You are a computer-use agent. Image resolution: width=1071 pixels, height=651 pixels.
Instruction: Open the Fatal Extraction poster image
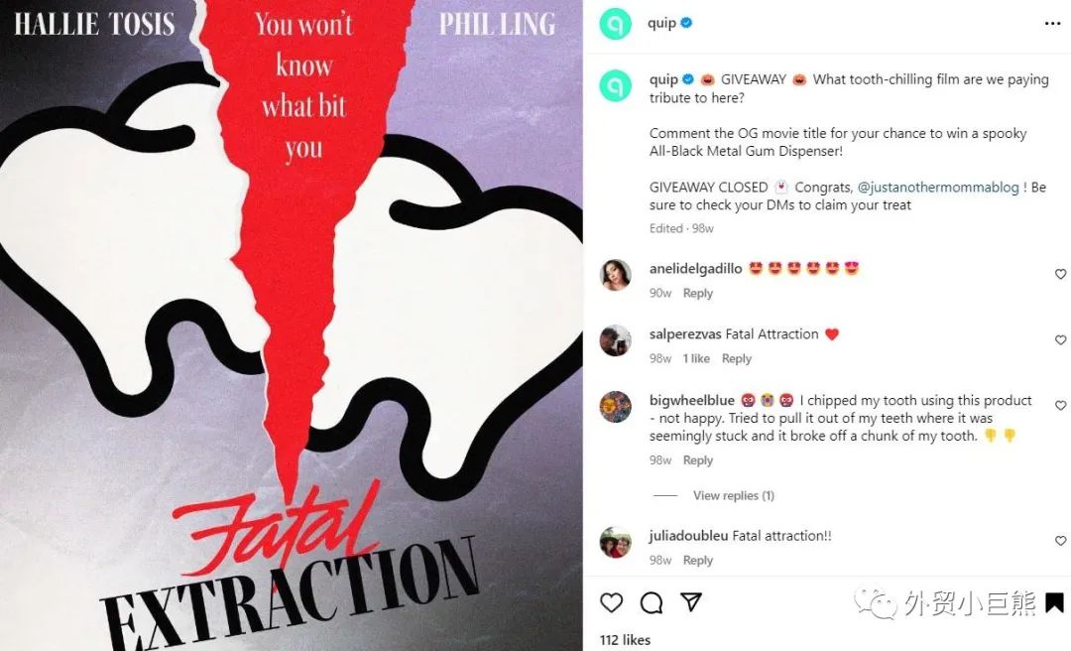point(291,325)
